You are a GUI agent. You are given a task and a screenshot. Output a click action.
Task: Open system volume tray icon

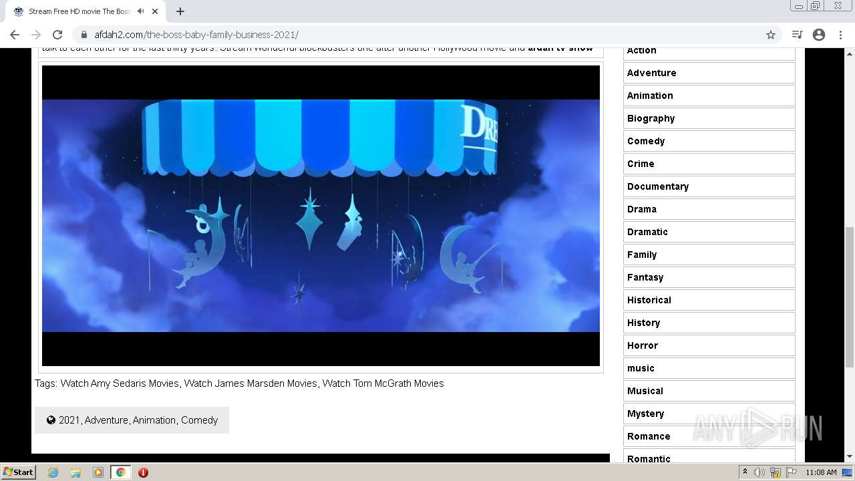tap(759, 472)
